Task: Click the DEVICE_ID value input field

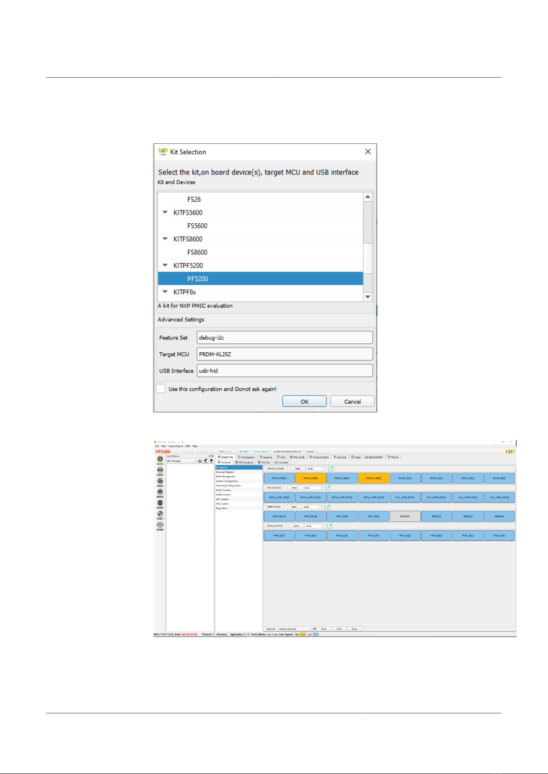Action: point(315,469)
